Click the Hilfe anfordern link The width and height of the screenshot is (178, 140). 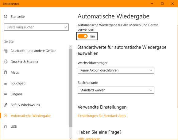click(x=89, y=139)
